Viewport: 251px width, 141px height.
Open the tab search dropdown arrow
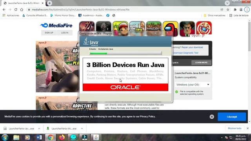coord(227,3)
